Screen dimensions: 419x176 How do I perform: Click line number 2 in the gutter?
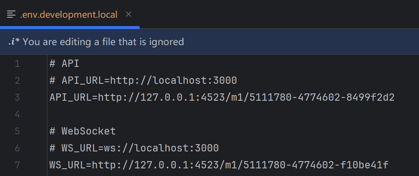point(17,81)
